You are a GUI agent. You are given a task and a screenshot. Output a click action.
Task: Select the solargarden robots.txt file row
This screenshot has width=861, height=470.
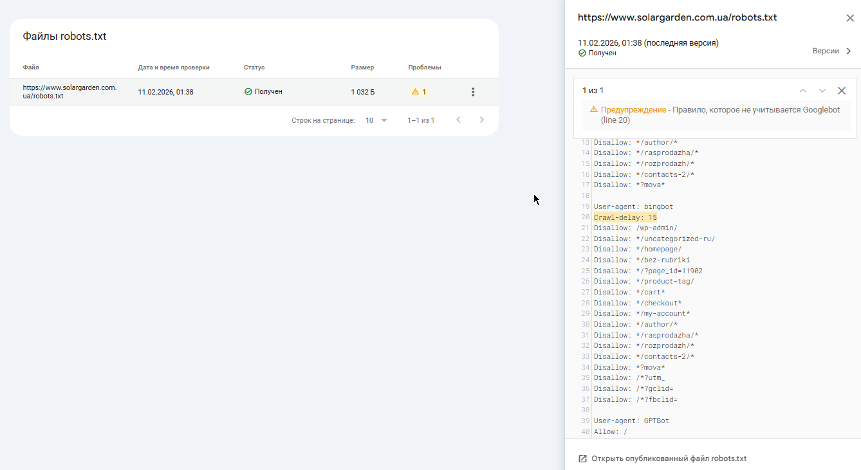tap(69, 92)
